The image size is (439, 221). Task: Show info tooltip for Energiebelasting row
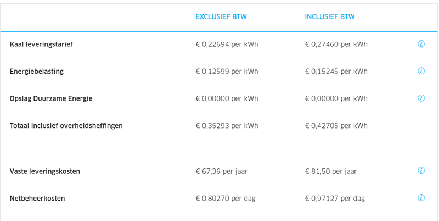421,71
